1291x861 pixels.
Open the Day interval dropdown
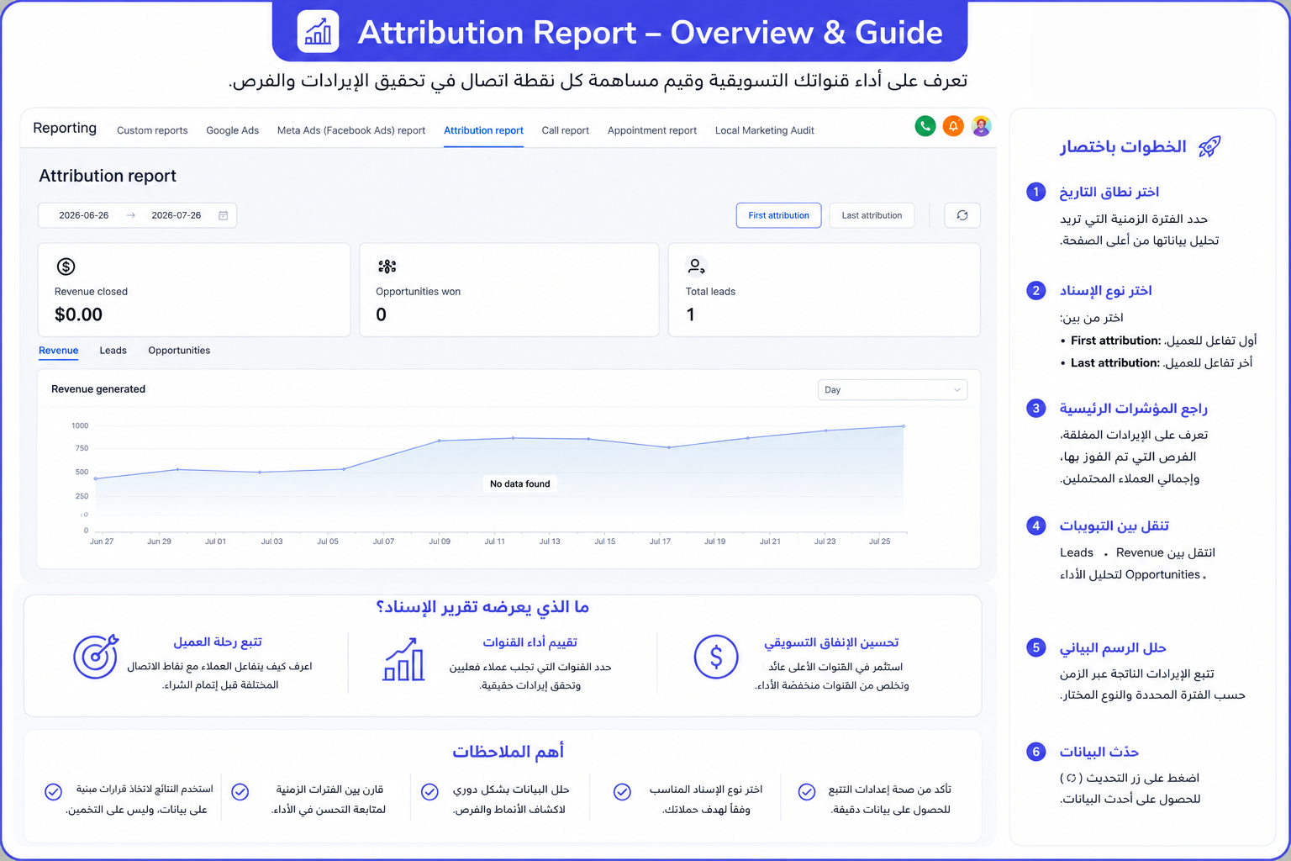pyautogui.click(x=893, y=390)
